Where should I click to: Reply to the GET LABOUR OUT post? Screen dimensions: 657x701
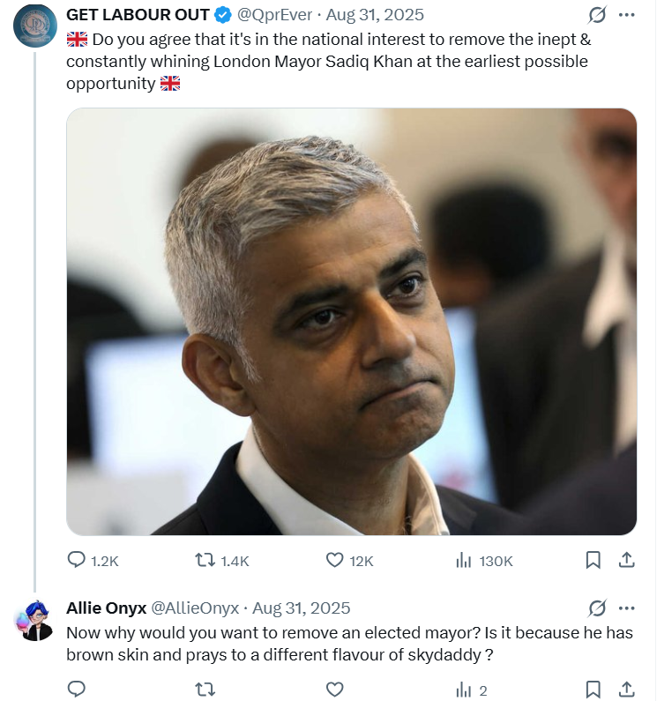[x=78, y=560]
